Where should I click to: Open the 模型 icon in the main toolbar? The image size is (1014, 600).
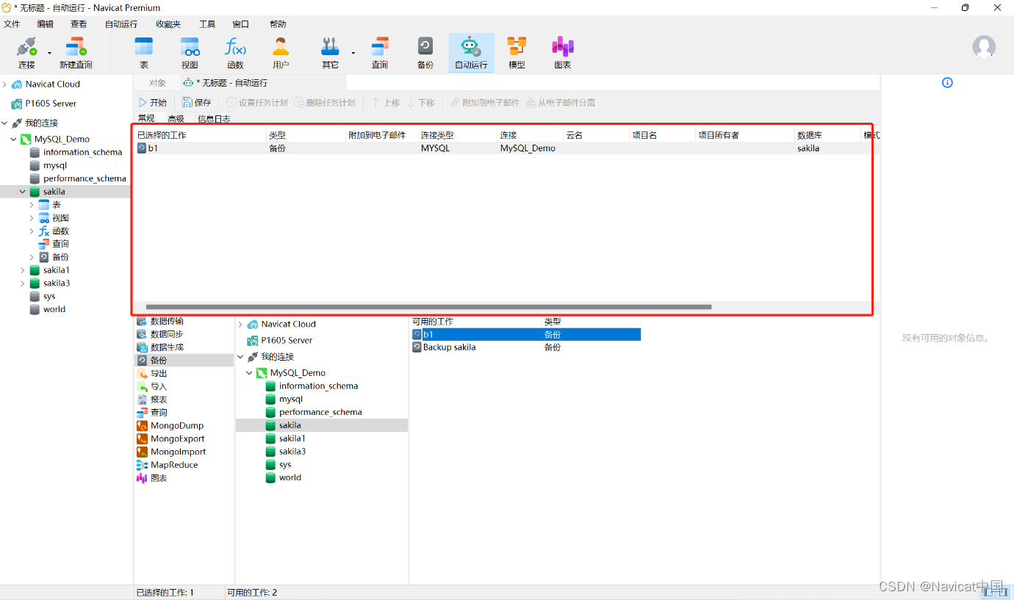tap(517, 47)
